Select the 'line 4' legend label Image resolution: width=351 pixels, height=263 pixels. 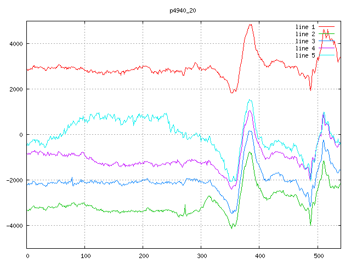(x=305, y=49)
